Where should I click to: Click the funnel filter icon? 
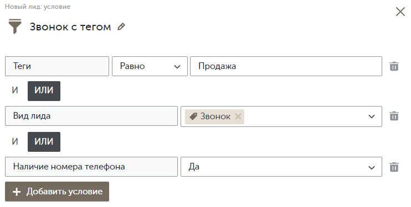(15, 26)
